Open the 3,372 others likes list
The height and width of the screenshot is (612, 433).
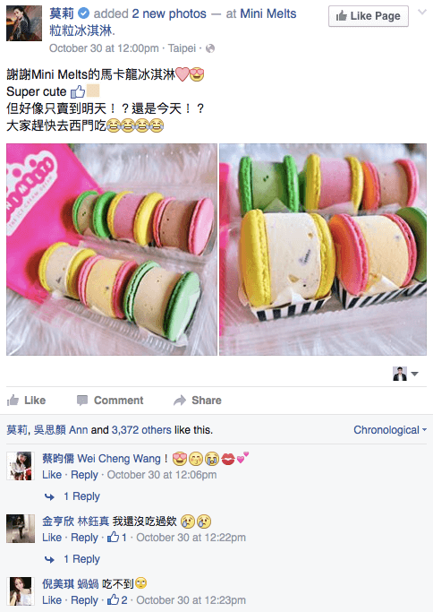pos(141,430)
